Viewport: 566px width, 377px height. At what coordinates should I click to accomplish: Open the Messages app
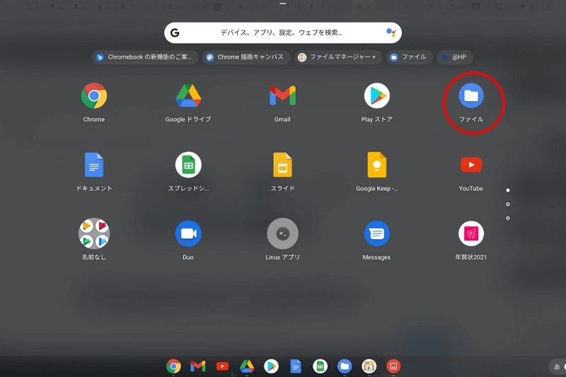(x=376, y=233)
